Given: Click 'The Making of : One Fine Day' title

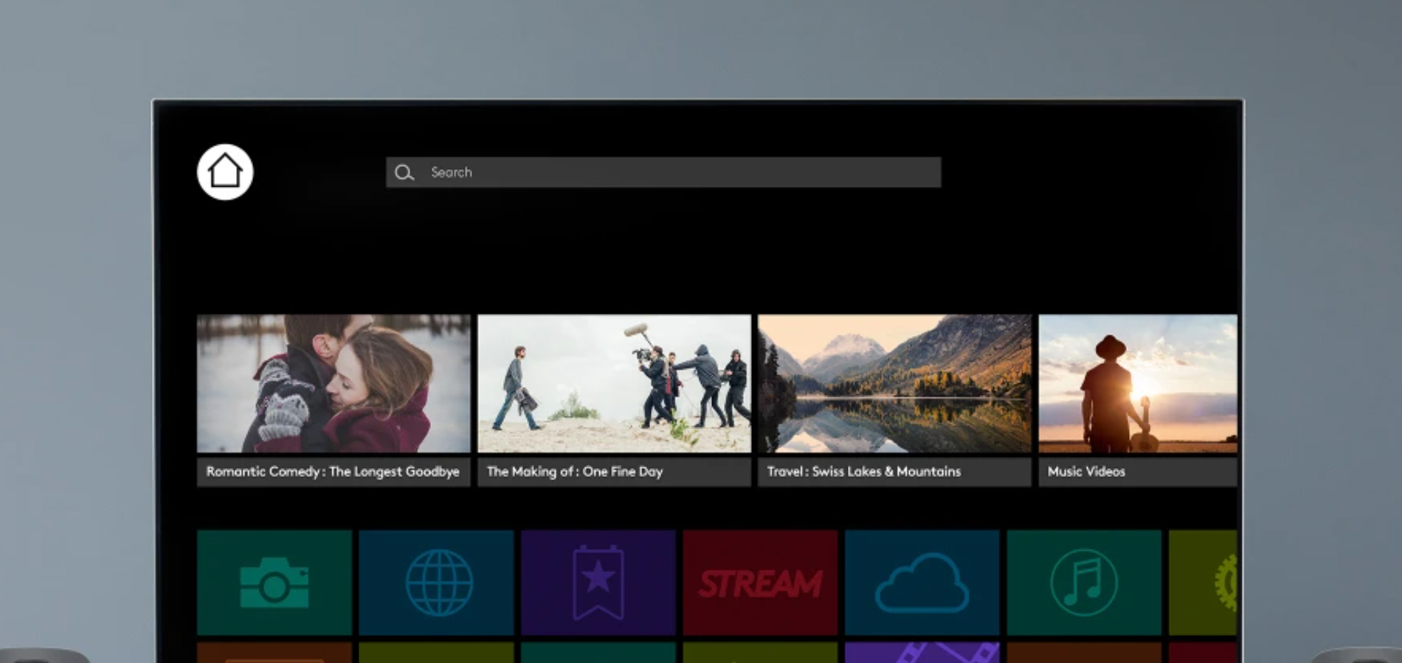Looking at the screenshot, I should click(575, 472).
